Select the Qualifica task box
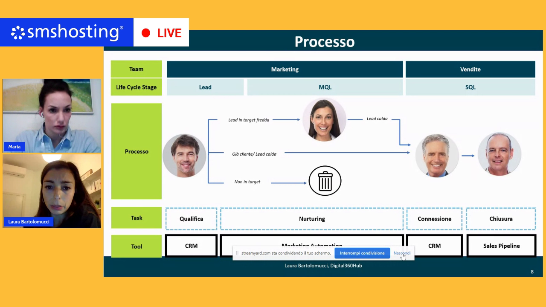This screenshot has width=546, height=307. tap(191, 219)
